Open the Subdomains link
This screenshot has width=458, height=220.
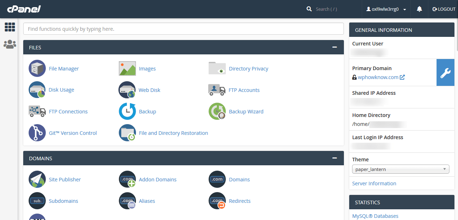tap(63, 201)
